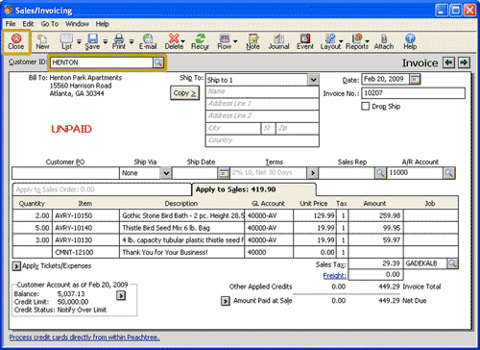Click the Customer ID field HENTON
This screenshot has height=350, width=480.
click(x=102, y=62)
